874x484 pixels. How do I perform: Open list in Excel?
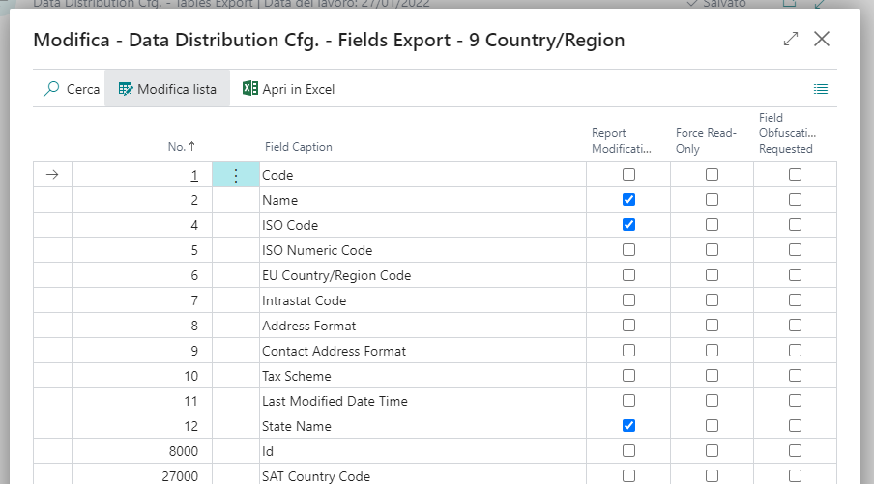[288, 89]
